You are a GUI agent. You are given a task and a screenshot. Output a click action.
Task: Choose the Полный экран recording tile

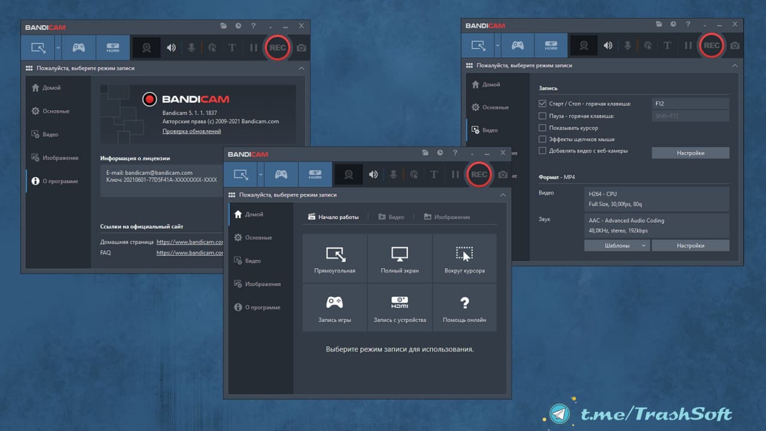pos(400,258)
